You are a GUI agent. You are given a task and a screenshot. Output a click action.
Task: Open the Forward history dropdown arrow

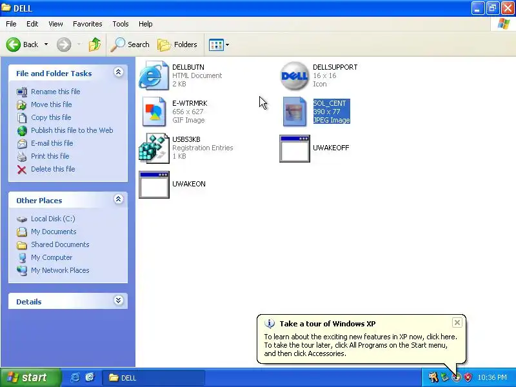click(x=79, y=45)
